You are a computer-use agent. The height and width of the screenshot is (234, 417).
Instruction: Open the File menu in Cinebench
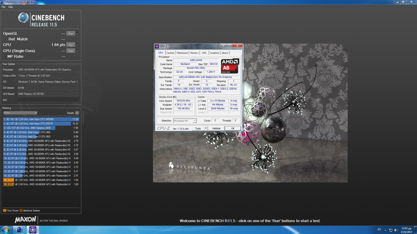(3, 7)
